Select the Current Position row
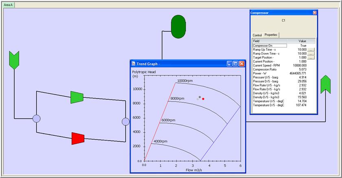The height and width of the screenshot is (178, 342). [x=284, y=62]
